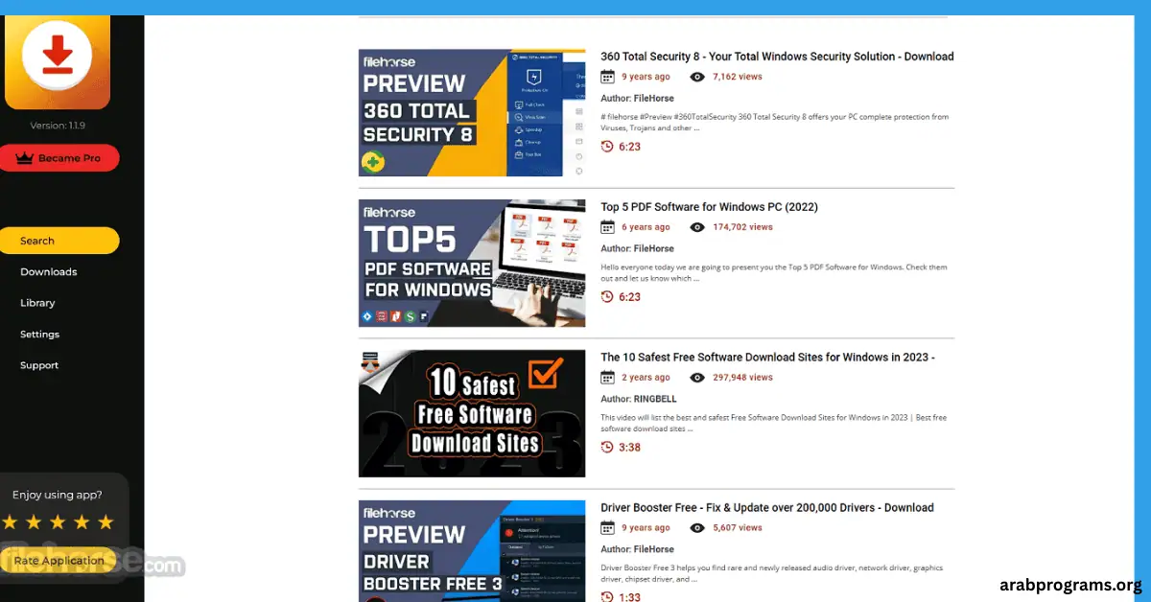Click the Became Pro button

click(59, 158)
